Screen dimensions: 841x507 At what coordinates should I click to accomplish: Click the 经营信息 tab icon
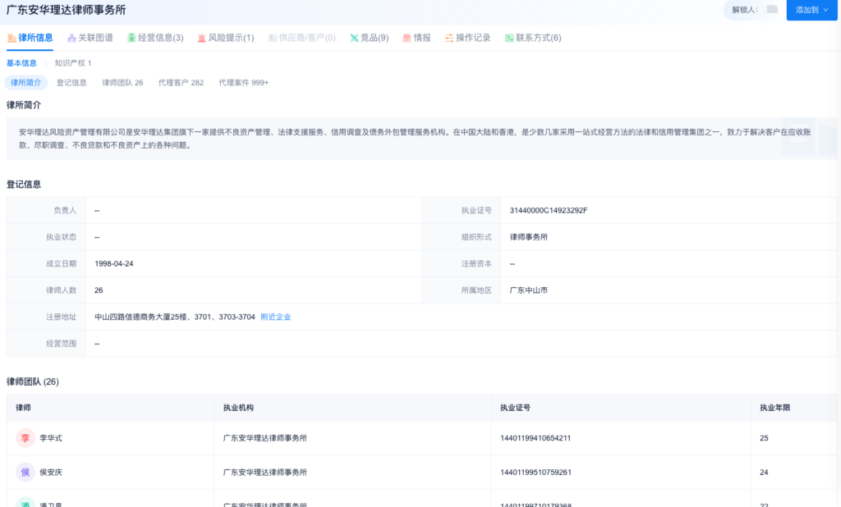coord(131,38)
